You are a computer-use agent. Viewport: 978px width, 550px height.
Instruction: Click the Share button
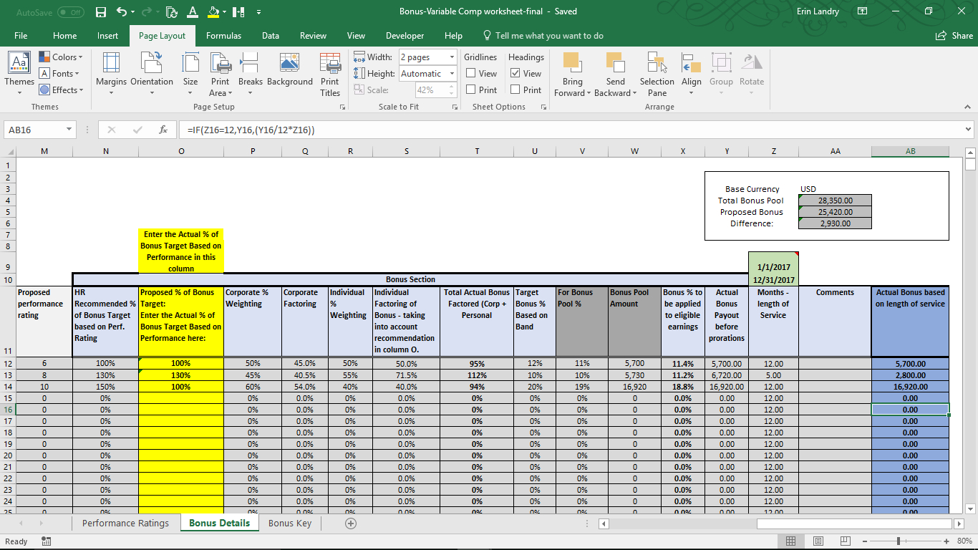[x=954, y=36]
